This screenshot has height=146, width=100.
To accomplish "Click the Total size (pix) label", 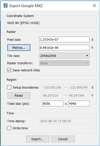I will tap(18, 104).
